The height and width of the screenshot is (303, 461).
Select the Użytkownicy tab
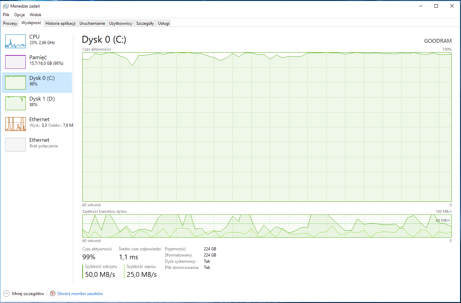point(120,23)
